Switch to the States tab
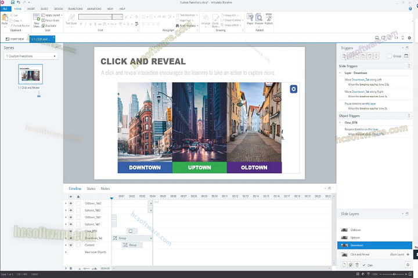The width and height of the screenshot is (418, 278). 91,189
